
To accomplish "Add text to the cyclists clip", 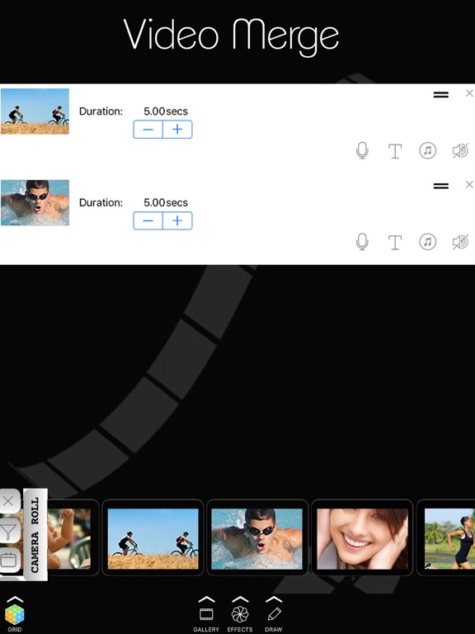I will [395, 151].
